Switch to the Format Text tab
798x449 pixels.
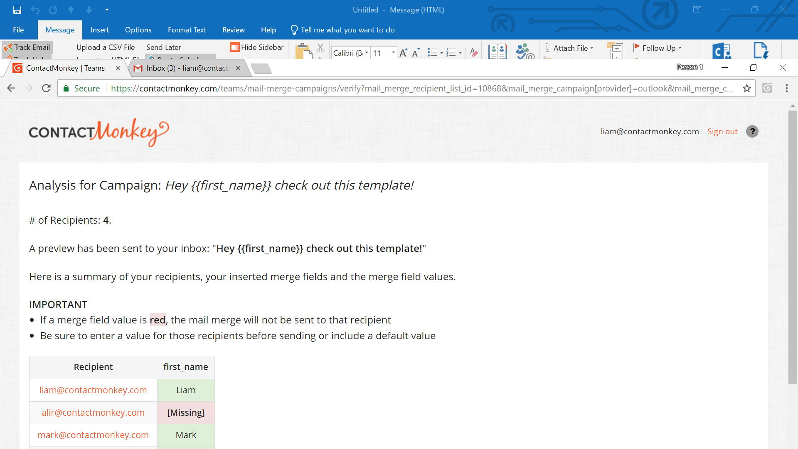[187, 30]
